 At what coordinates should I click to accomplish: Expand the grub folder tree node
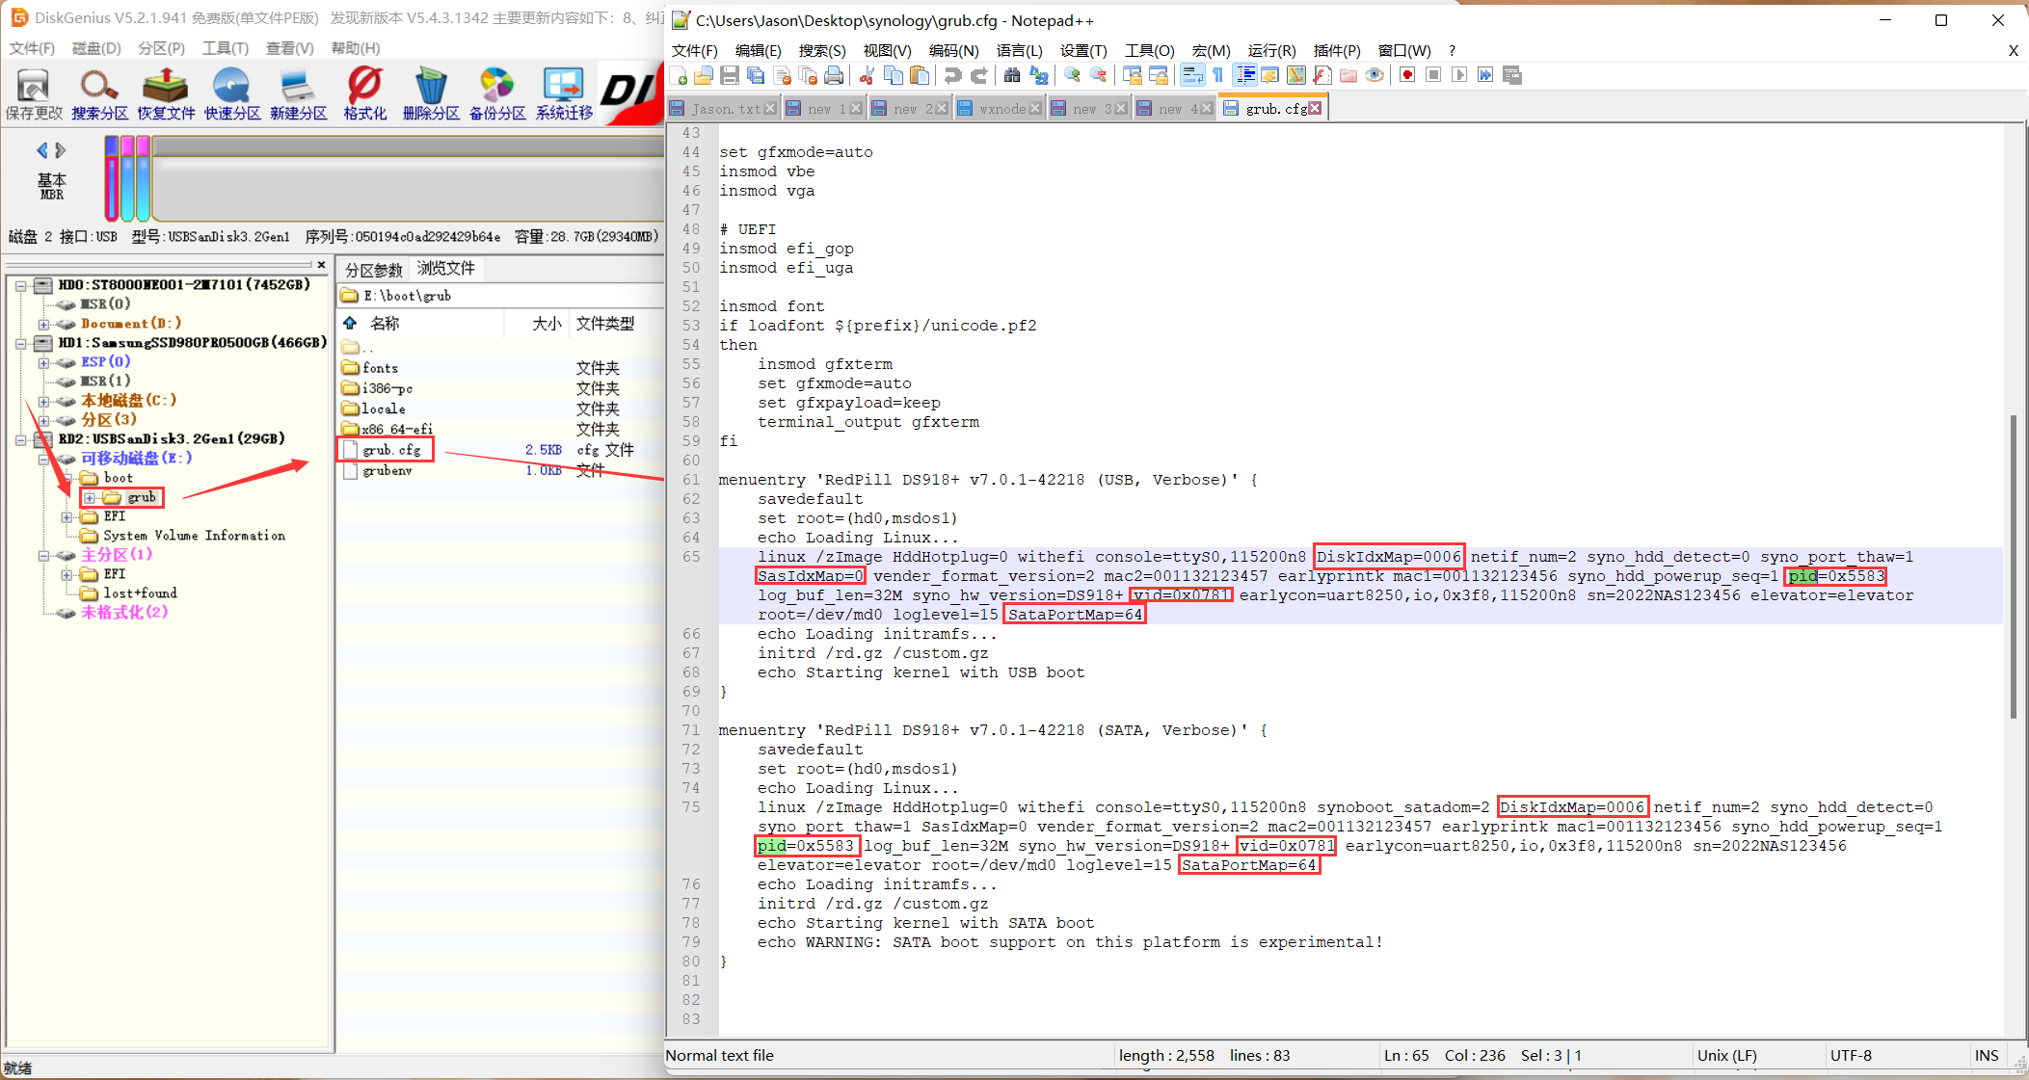coord(90,498)
